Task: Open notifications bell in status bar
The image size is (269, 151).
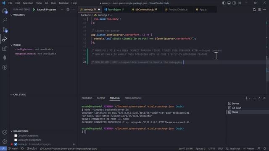Action: (264, 148)
